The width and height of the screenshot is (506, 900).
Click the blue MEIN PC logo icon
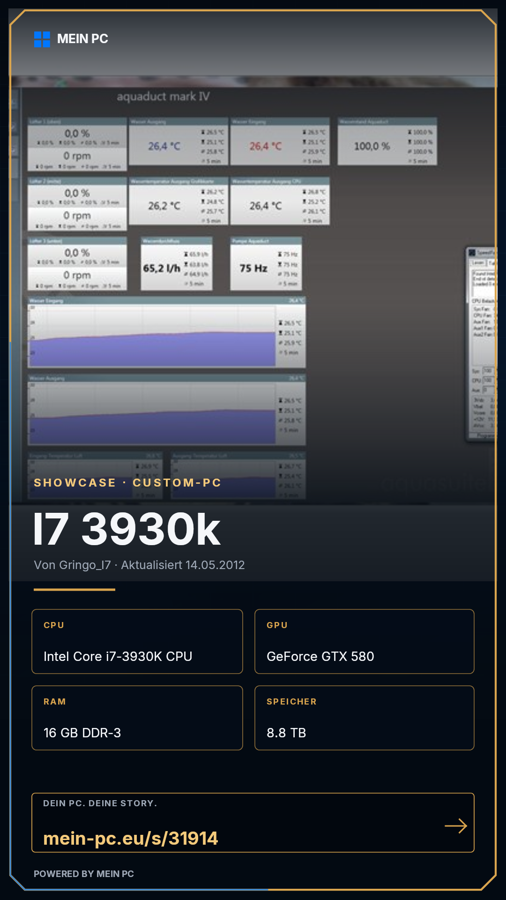pyautogui.click(x=42, y=39)
